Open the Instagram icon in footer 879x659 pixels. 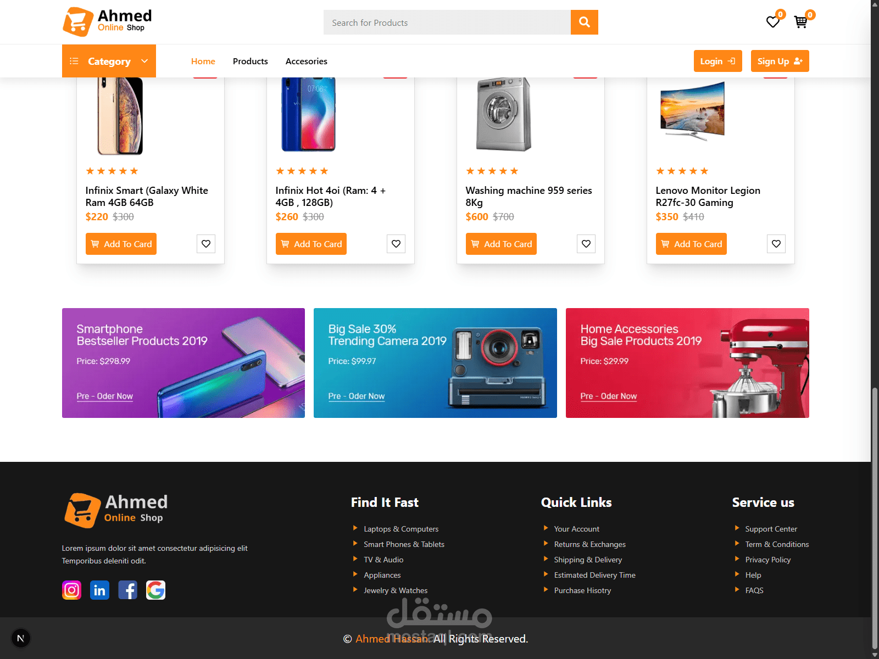point(71,590)
